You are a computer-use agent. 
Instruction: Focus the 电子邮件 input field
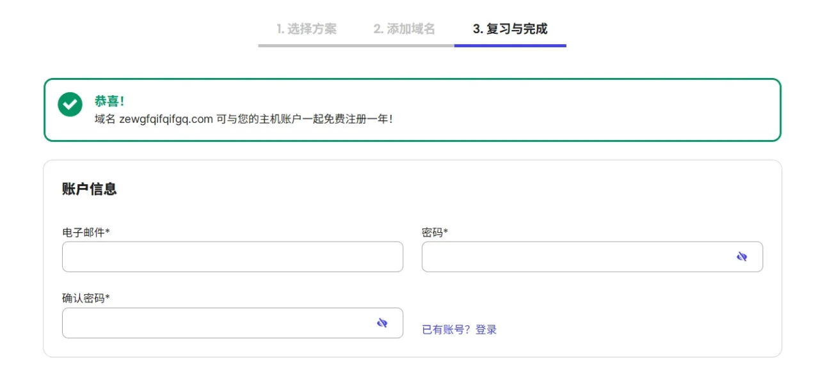point(232,257)
